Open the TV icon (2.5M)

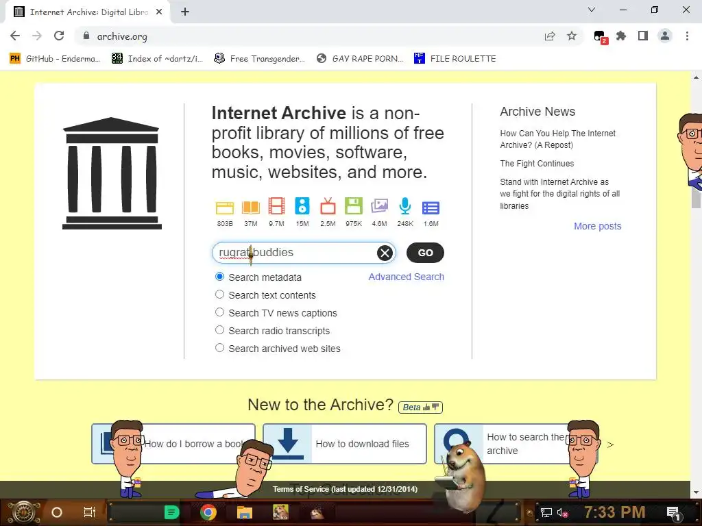click(x=328, y=206)
